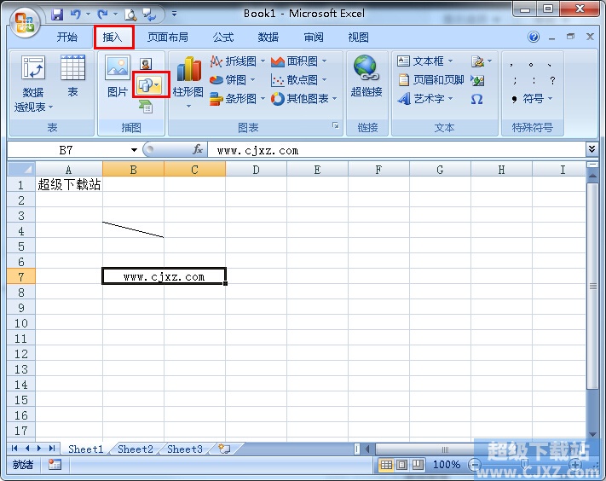Insert a 超链接 hyperlink
Image resolution: width=606 pixels, height=481 pixels.
pyautogui.click(x=366, y=76)
